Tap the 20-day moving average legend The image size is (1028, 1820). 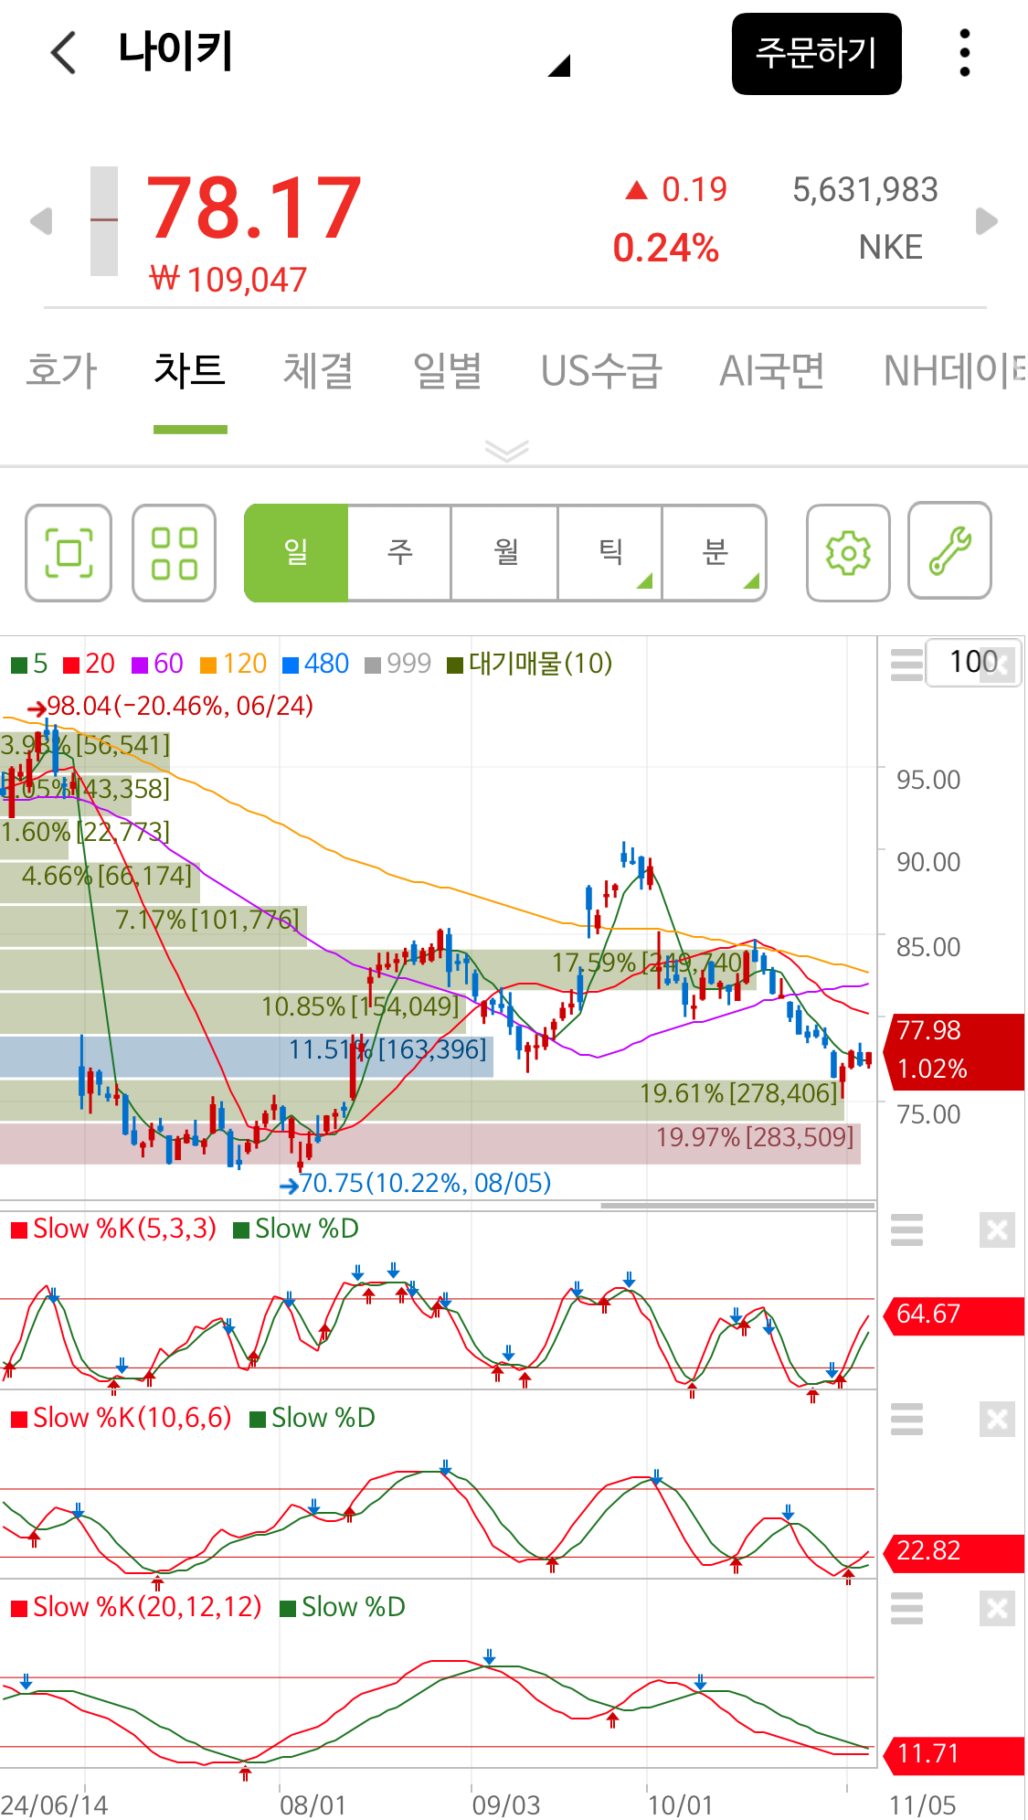pos(90,664)
